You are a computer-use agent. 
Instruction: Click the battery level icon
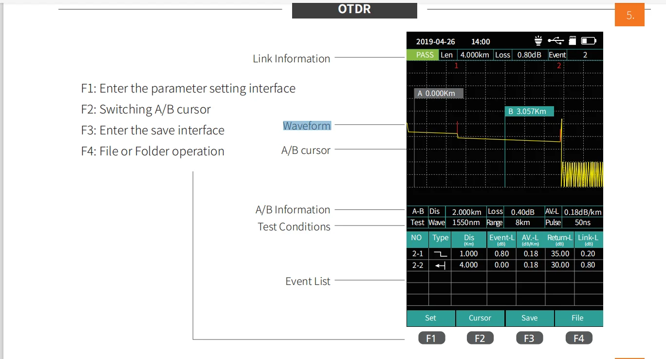coord(589,41)
